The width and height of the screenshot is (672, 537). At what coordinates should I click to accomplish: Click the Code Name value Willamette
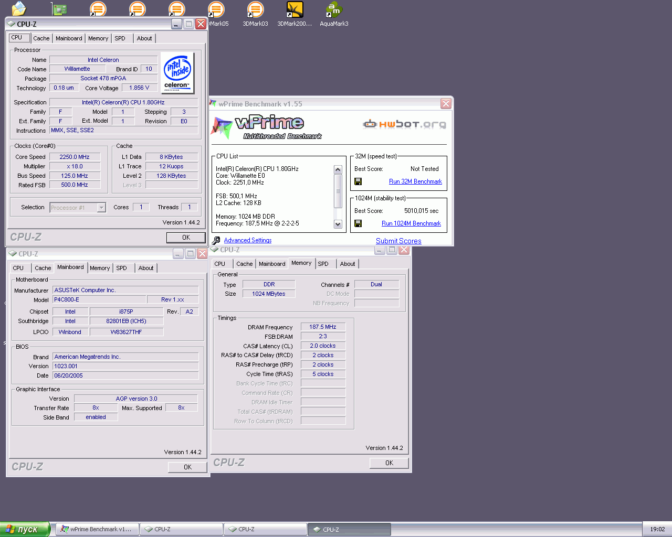click(x=77, y=69)
